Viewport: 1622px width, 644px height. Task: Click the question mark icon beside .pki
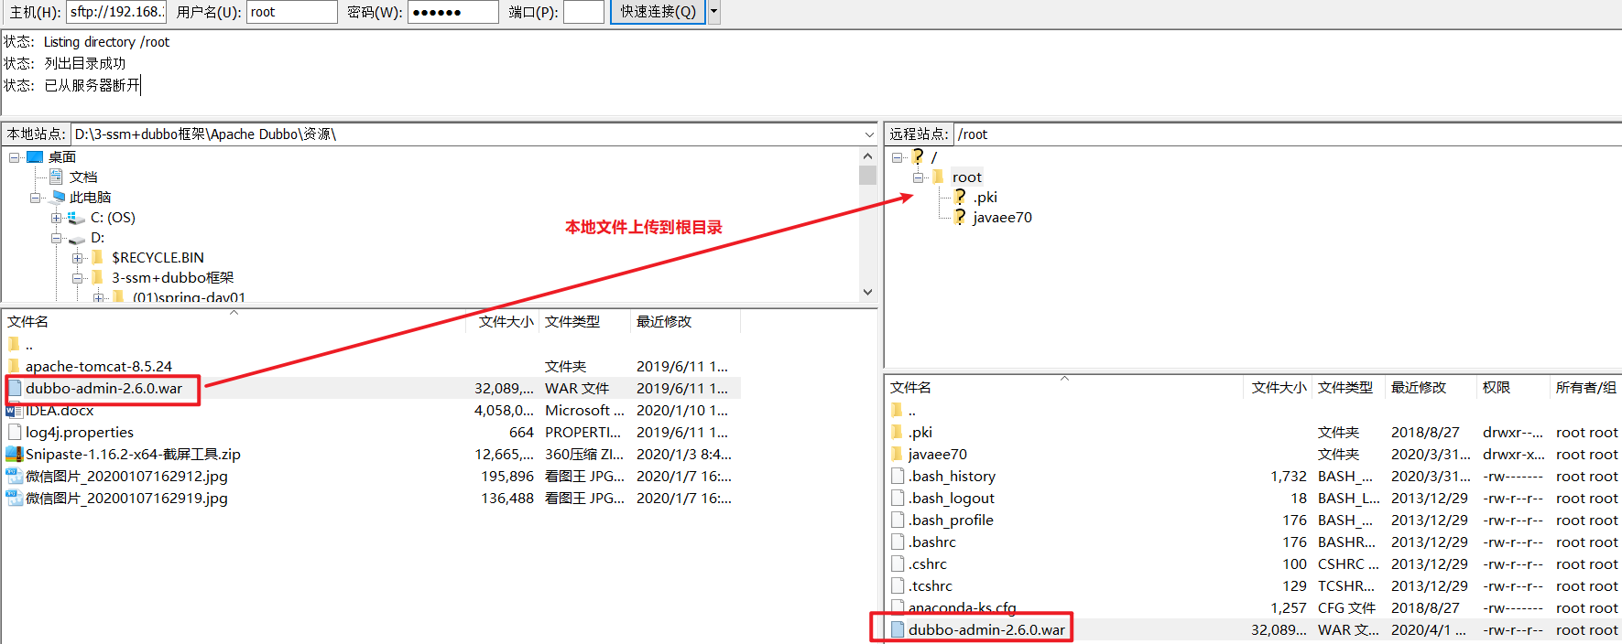(959, 197)
